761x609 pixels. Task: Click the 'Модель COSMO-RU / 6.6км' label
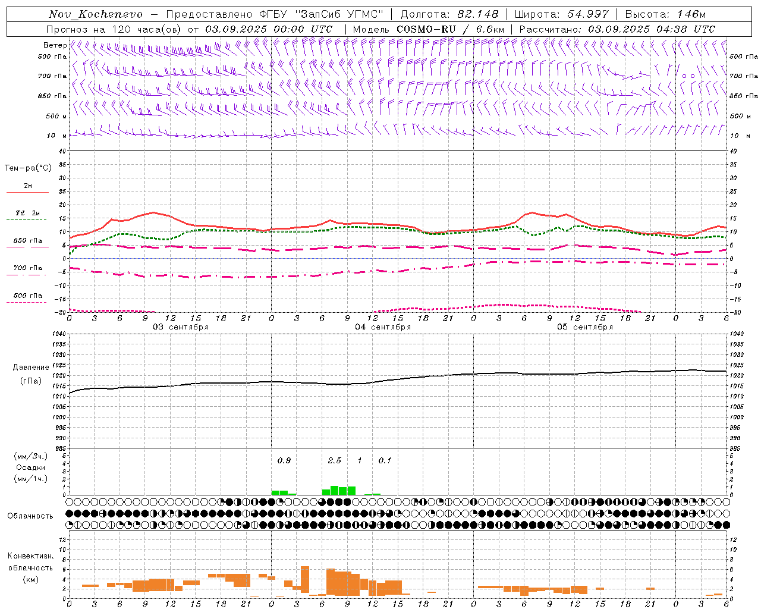coord(429,29)
